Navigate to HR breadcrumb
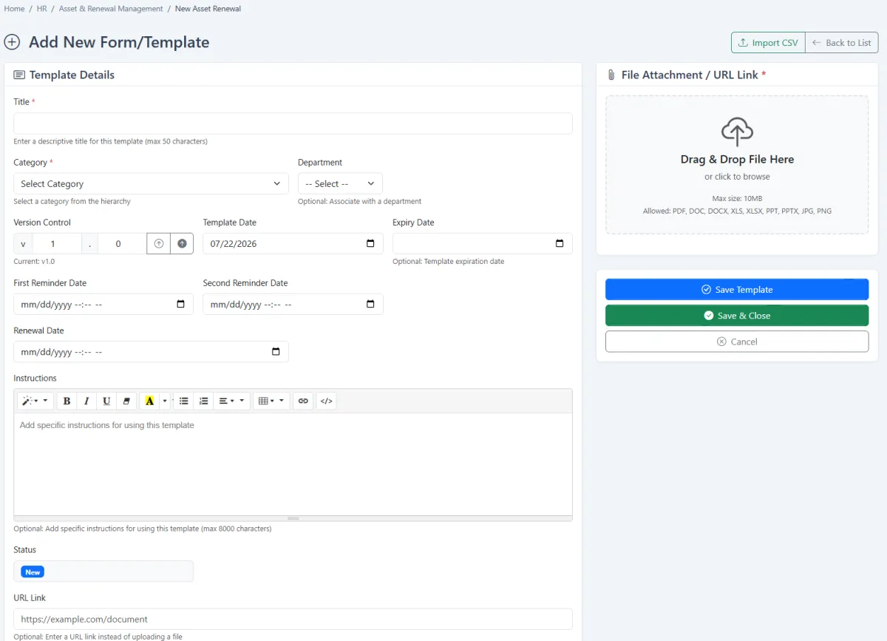Image resolution: width=887 pixels, height=641 pixels. click(42, 9)
